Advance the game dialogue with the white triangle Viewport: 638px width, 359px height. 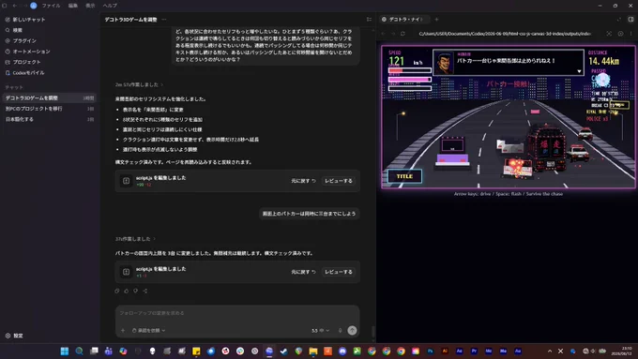click(x=579, y=71)
